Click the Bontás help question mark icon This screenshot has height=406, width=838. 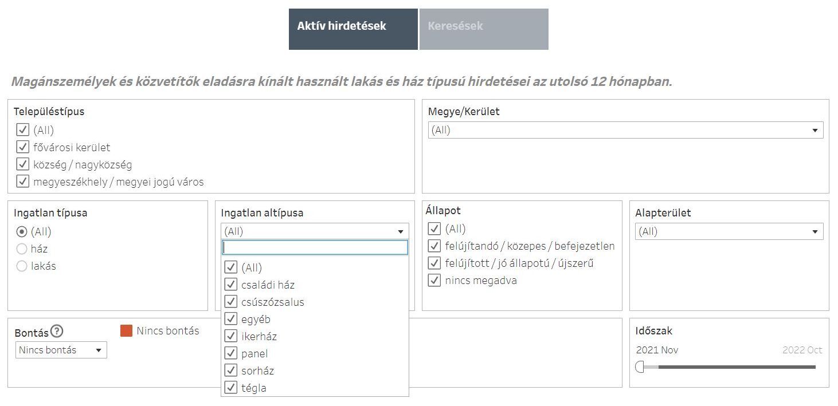click(57, 332)
